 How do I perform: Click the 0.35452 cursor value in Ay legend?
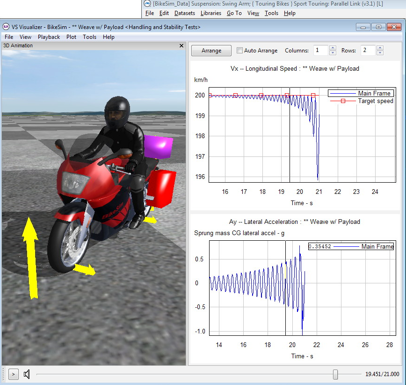pos(320,246)
